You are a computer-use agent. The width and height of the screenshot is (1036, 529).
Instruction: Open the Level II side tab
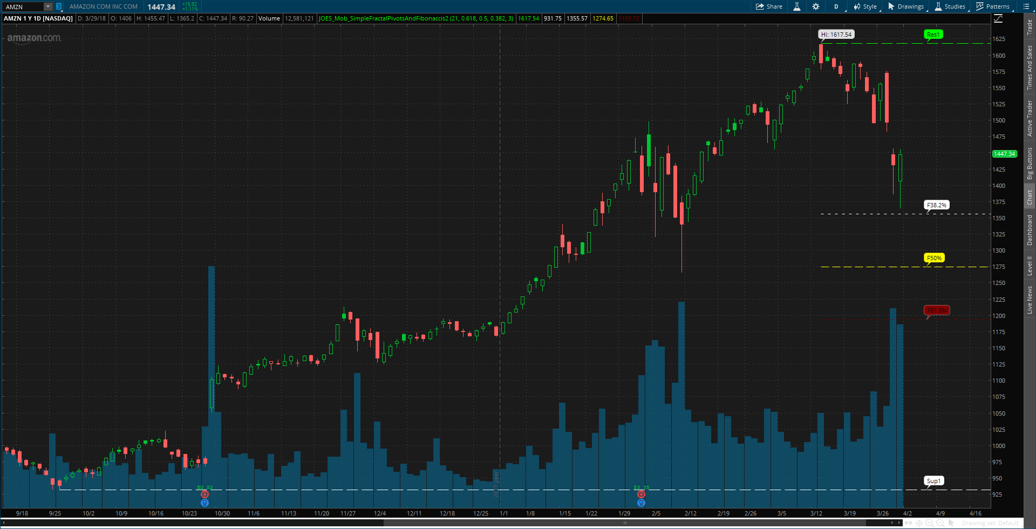[x=1030, y=266]
